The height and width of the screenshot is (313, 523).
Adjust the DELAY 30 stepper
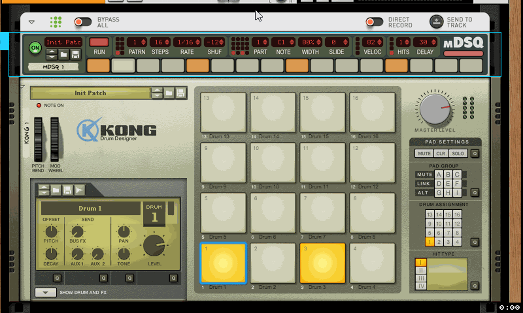(433, 42)
